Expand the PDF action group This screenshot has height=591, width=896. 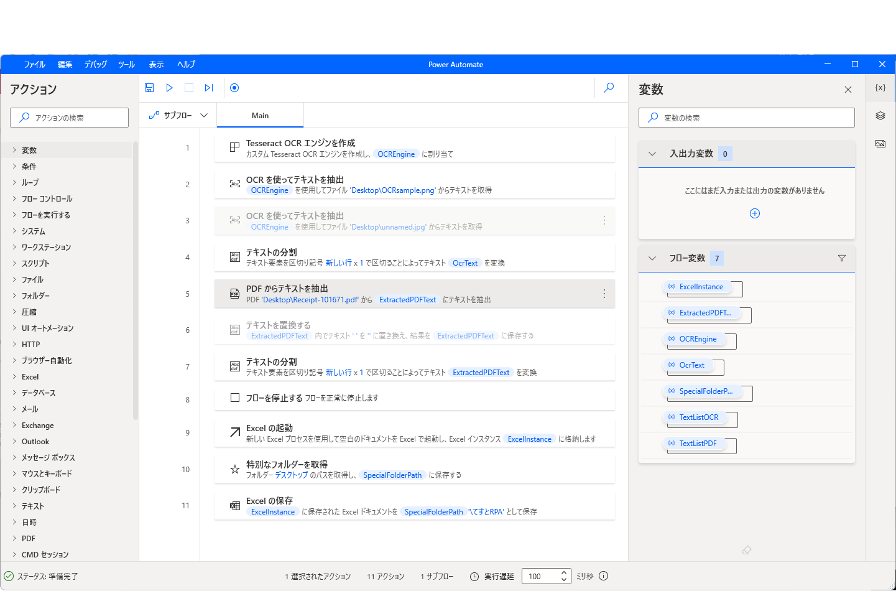pos(14,538)
